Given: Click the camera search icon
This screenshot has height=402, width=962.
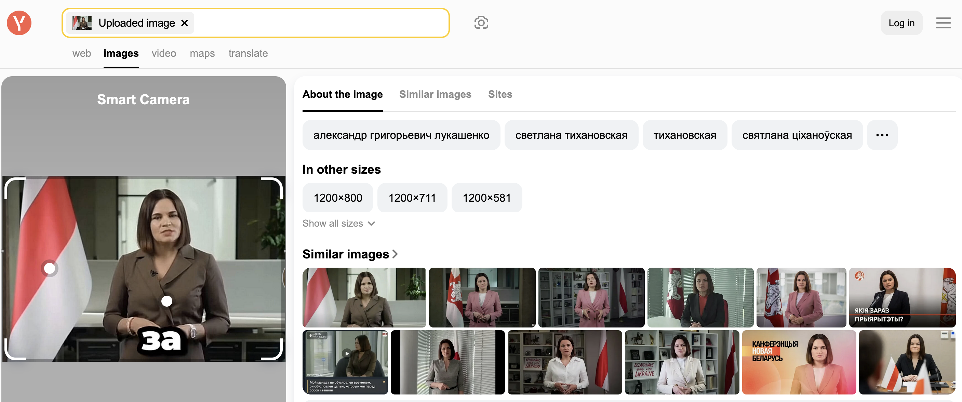Looking at the screenshot, I should pyautogui.click(x=481, y=23).
